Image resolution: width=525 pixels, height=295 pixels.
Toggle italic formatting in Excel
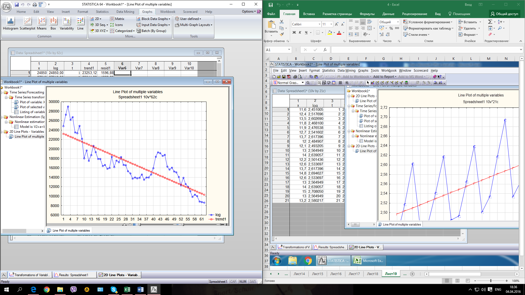(300, 33)
